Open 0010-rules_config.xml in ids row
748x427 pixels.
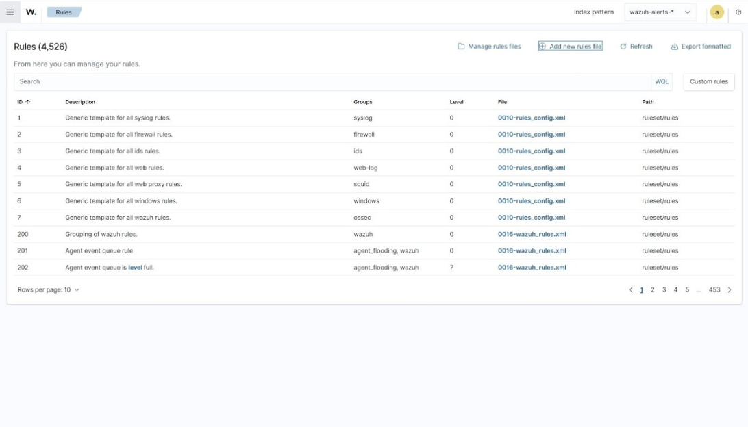(532, 151)
